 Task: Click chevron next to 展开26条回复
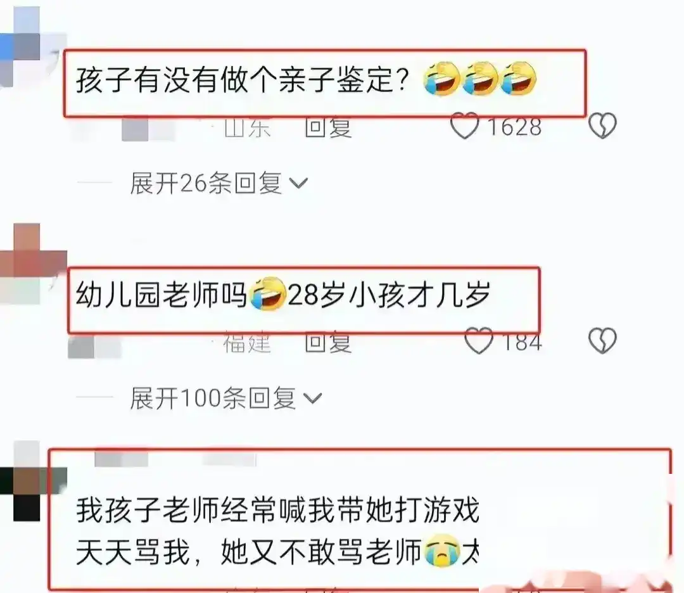[x=299, y=183]
